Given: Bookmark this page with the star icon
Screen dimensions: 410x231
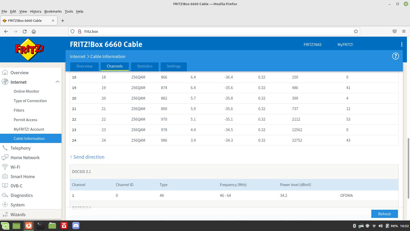Looking at the screenshot, I should click(x=356, y=31).
